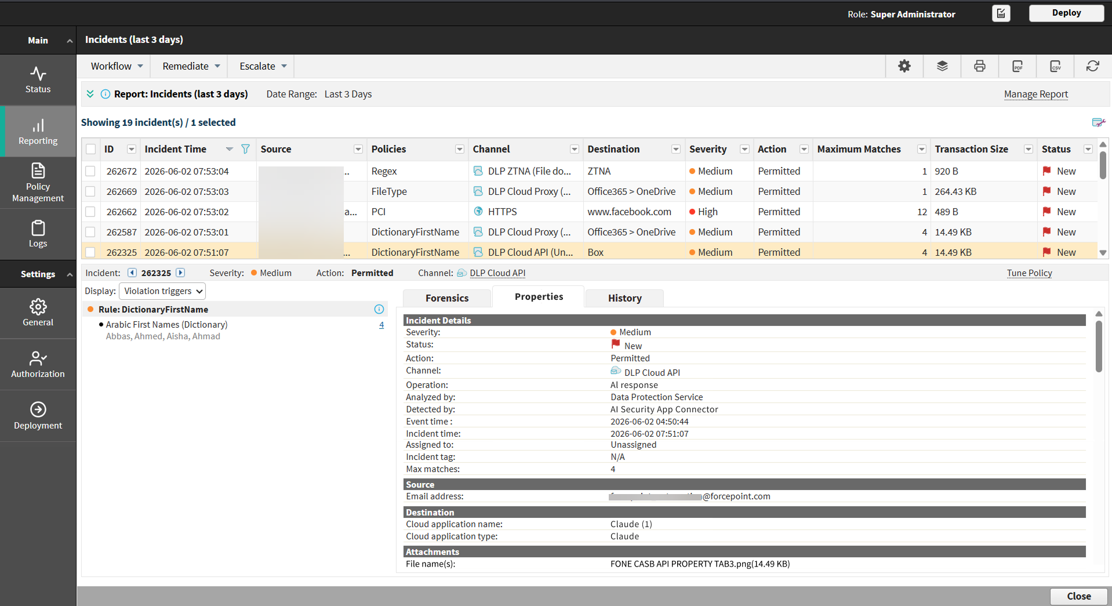Open the Status section in sidebar
This screenshot has width=1112, height=606.
coord(38,80)
